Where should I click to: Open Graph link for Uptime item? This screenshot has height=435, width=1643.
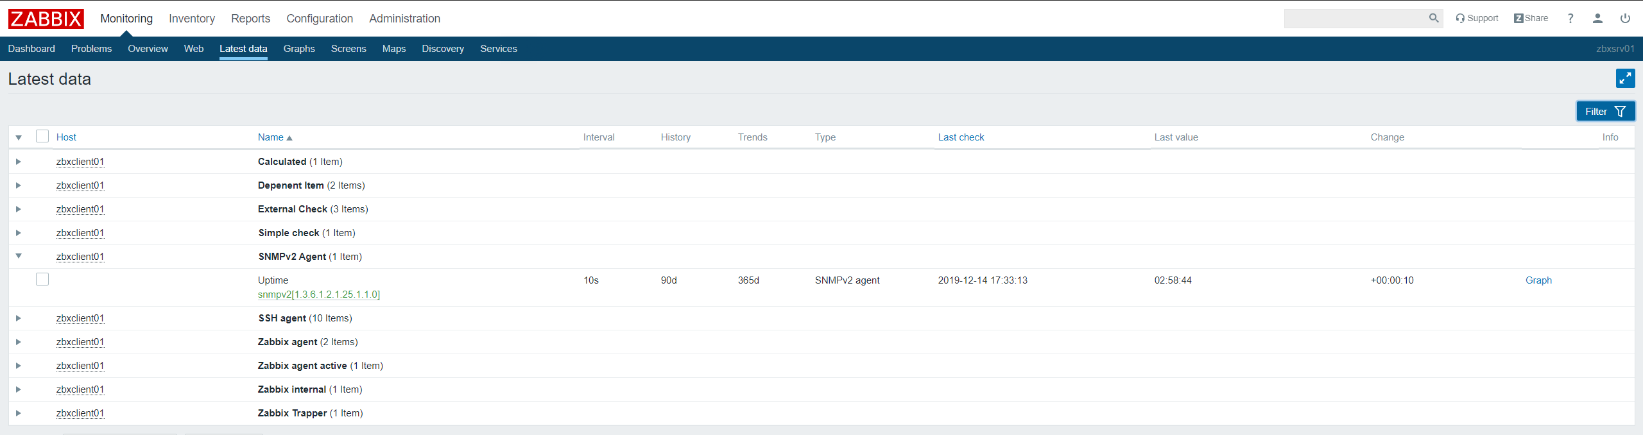[1538, 280]
